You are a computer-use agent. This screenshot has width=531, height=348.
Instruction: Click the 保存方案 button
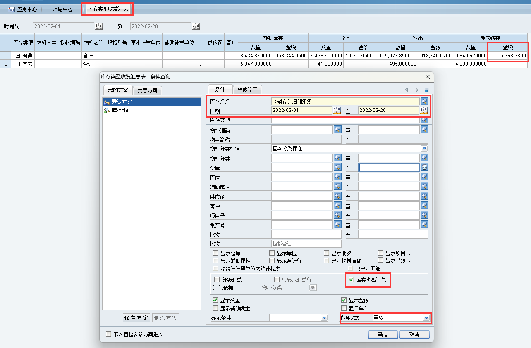(136, 318)
